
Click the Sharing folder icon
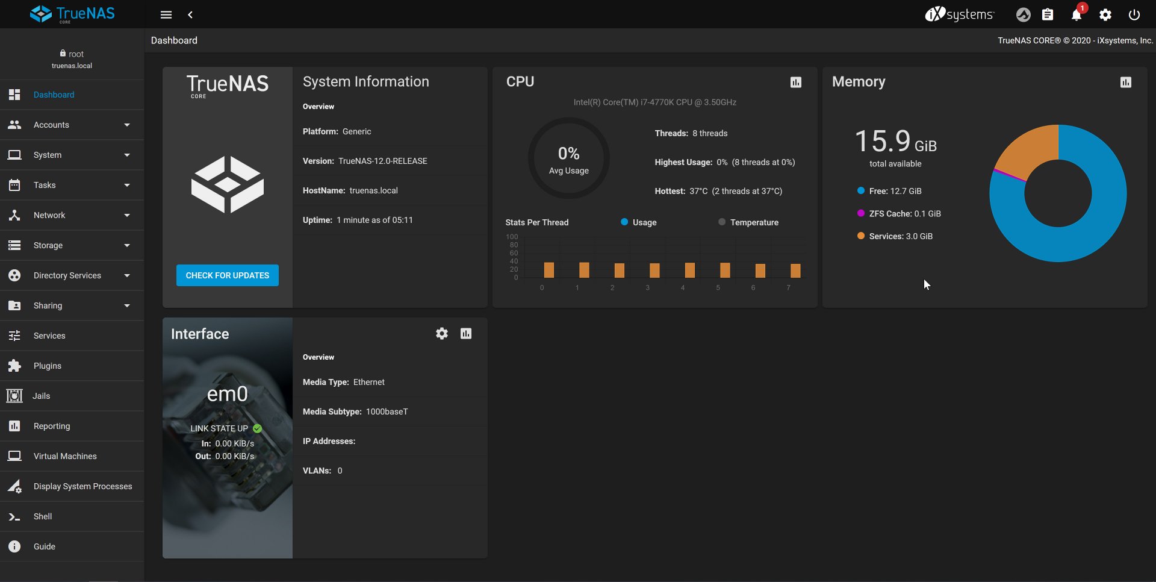pyautogui.click(x=14, y=305)
